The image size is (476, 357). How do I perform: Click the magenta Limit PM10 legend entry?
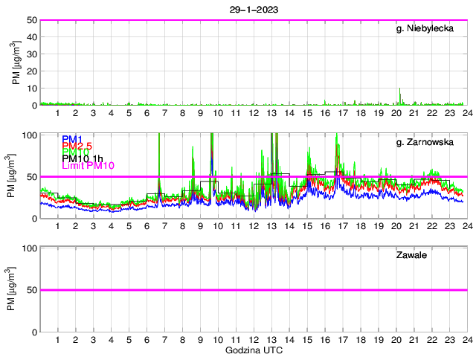click(88, 165)
